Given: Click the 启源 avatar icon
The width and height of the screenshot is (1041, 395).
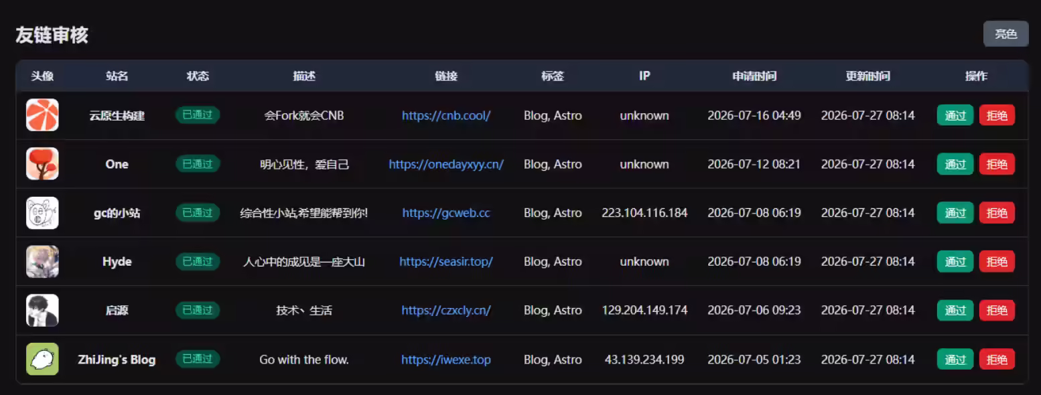Looking at the screenshot, I should (x=42, y=311).
